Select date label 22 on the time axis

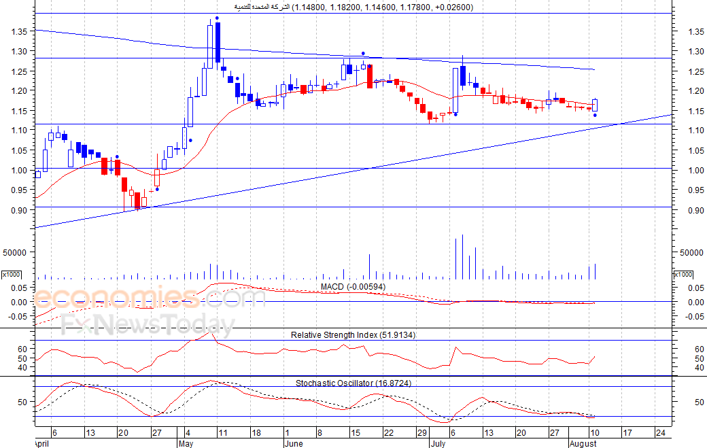click(x=389, y=433)
